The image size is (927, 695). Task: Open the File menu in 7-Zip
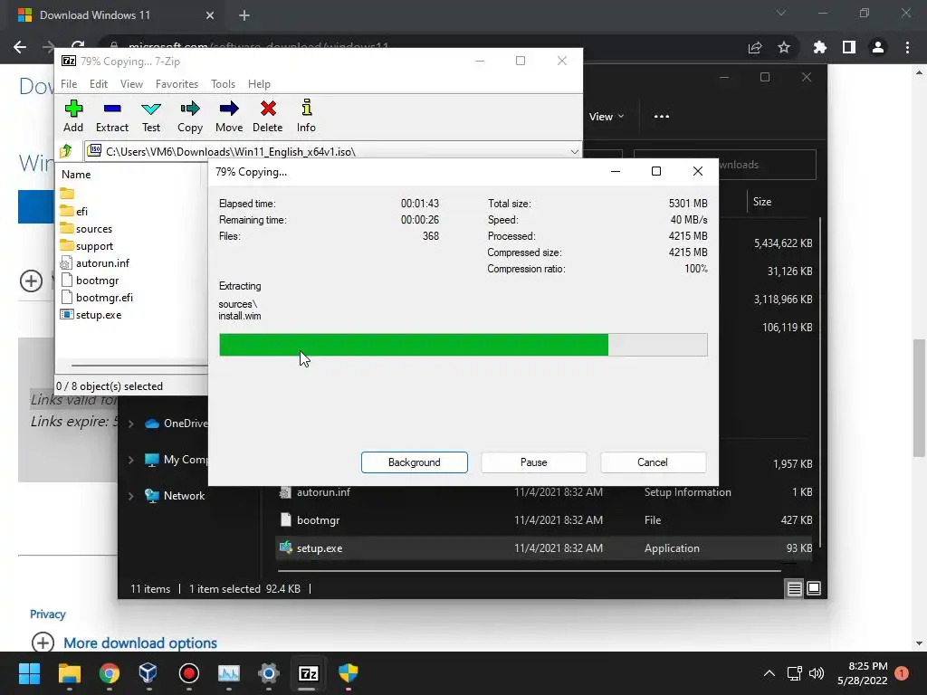point(69,84)
